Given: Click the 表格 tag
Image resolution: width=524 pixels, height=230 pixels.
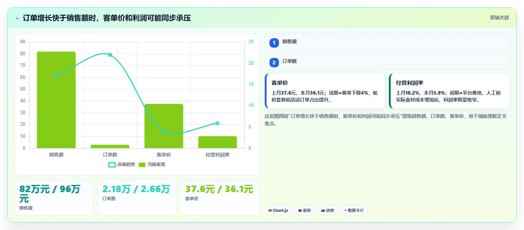Looking at the screenshot, I should point(304,210).
